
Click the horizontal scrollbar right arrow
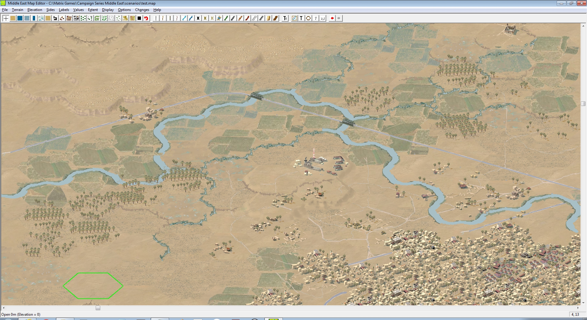coord(578,308)
